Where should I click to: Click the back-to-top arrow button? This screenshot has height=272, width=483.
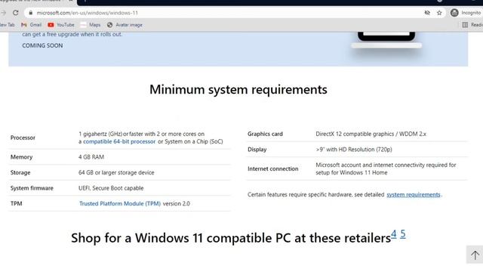[475, 255]
